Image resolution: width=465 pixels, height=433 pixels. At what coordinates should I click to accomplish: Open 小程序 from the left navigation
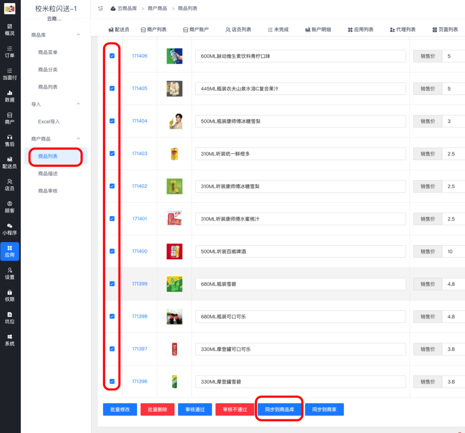click(10, 229)
